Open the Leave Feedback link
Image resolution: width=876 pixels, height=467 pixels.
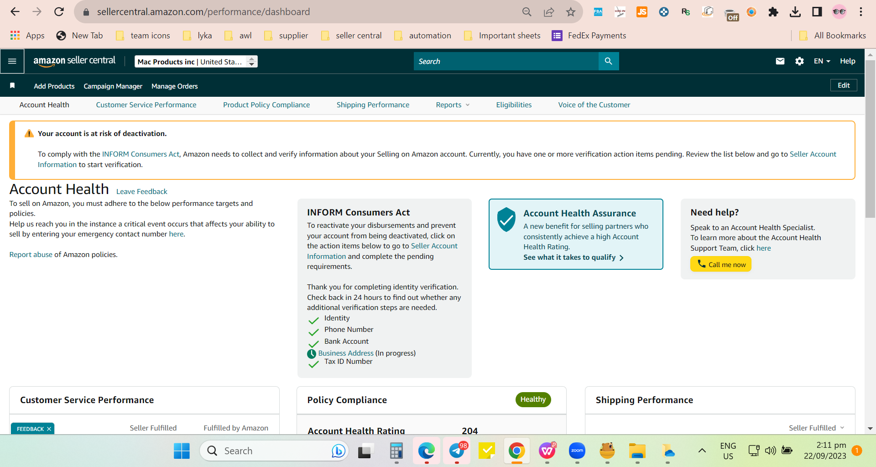(x=142, y=192)
